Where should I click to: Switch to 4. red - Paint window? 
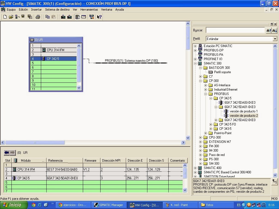click(x=180, y=205)
